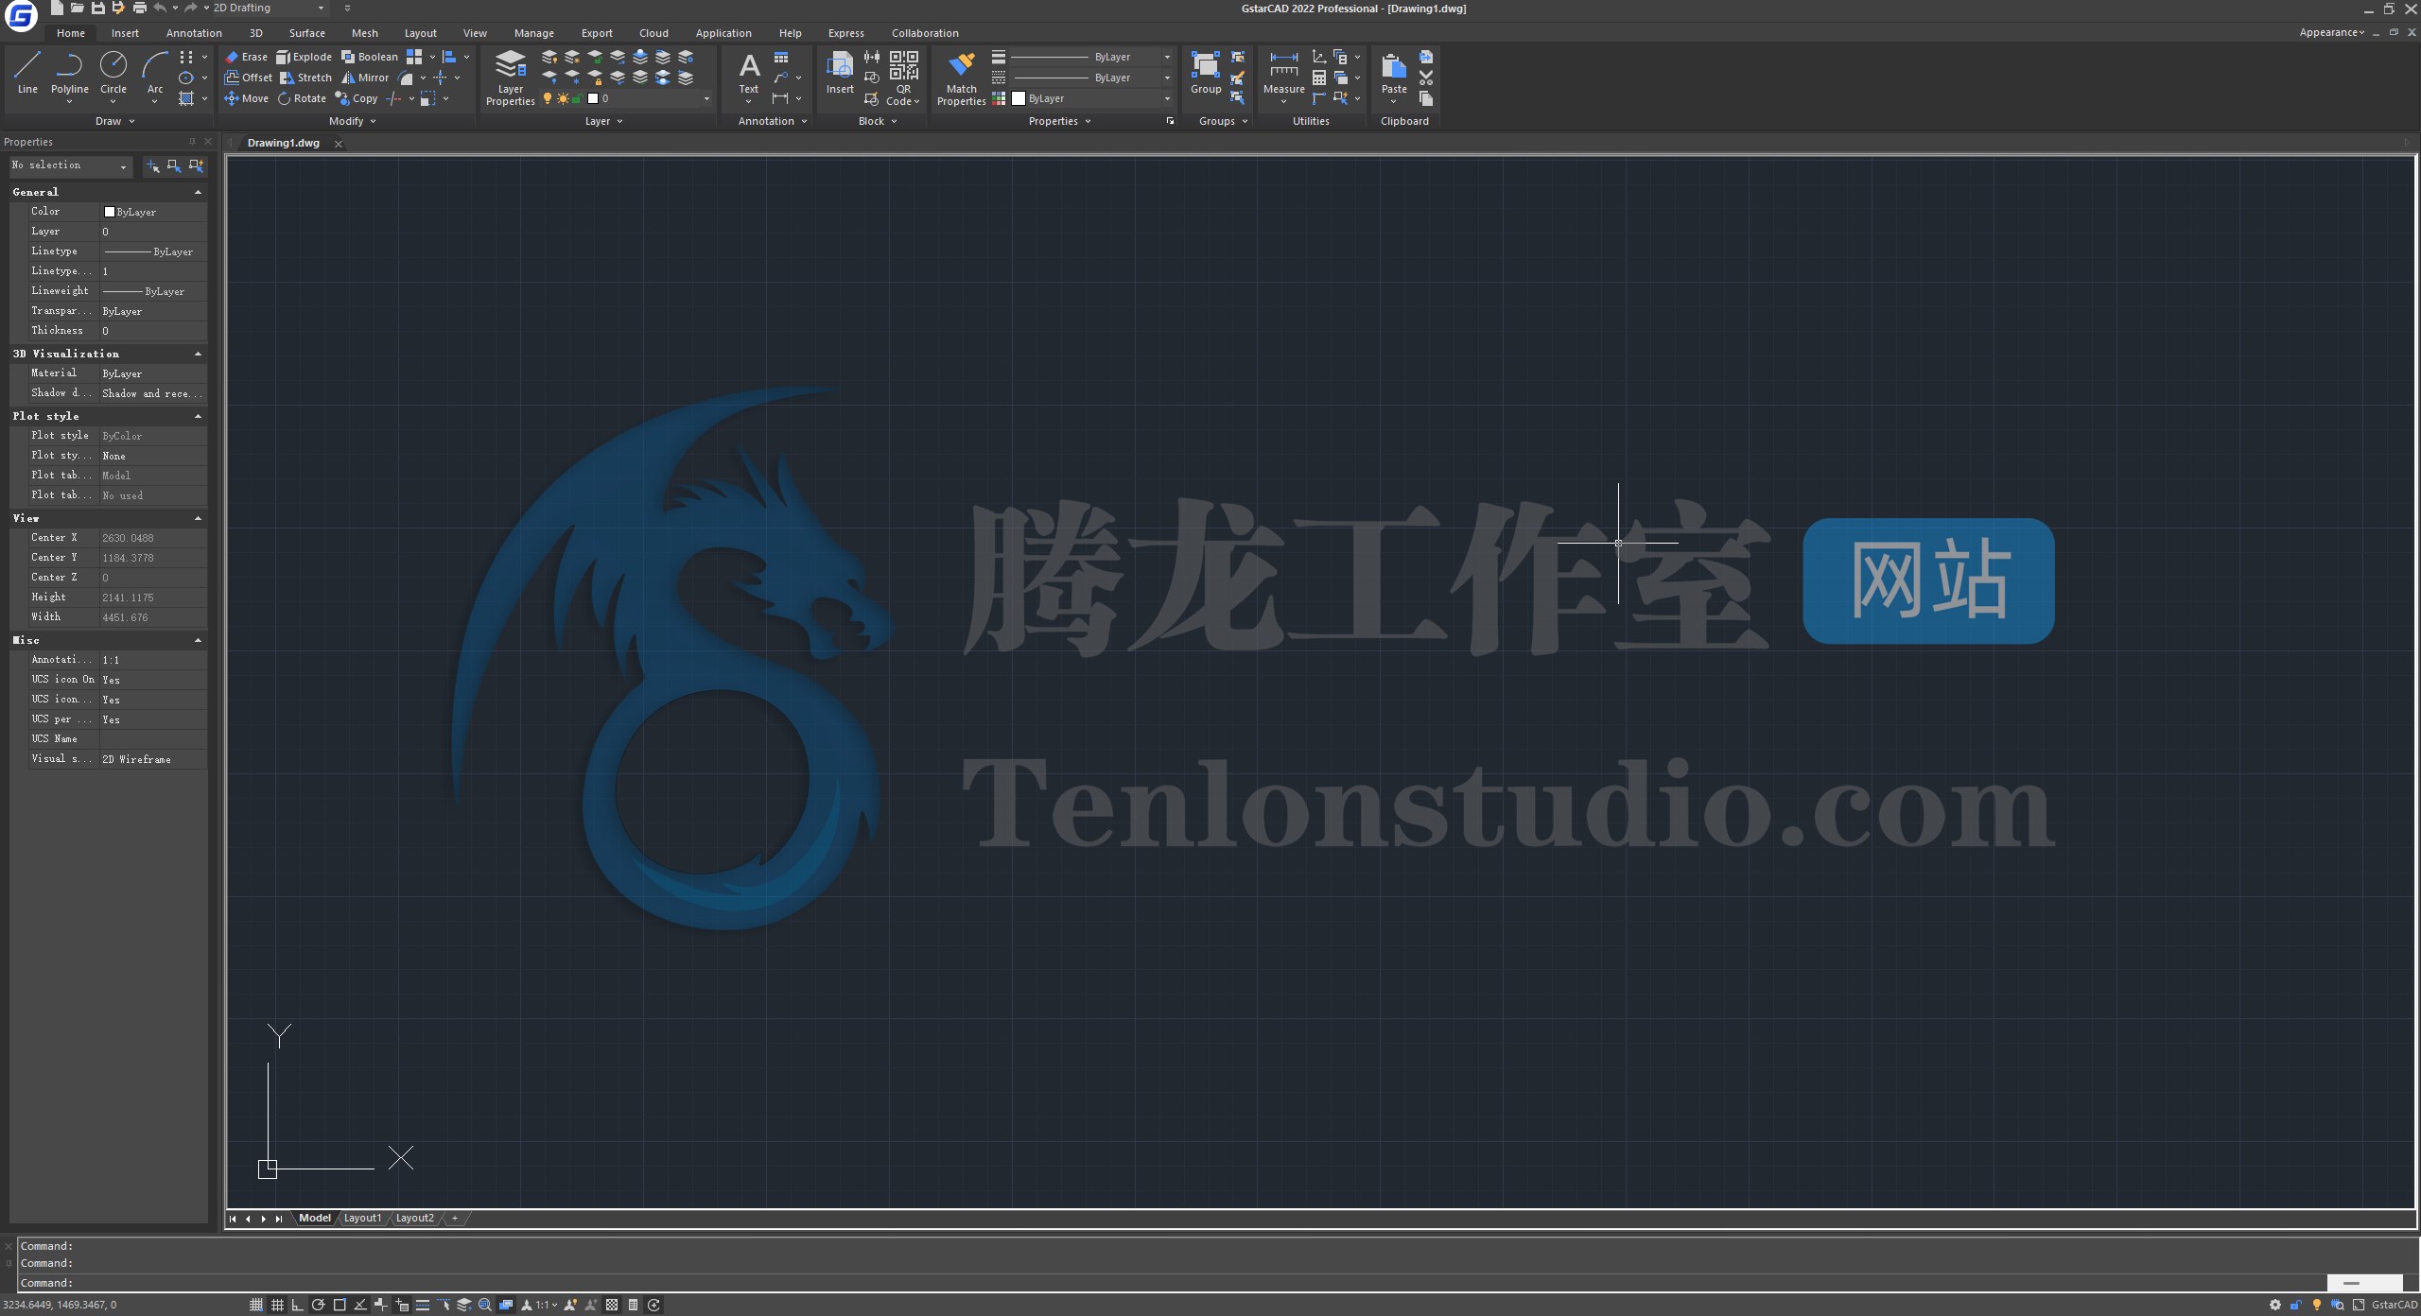Viewport: 2421px width, 1316px height.
Task: Click the Copy tool in Modify panel
Action: click(x=357, y=98)
